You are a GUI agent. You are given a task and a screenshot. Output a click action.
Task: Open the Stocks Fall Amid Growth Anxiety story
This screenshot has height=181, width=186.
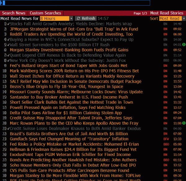[x=71, y=24]
